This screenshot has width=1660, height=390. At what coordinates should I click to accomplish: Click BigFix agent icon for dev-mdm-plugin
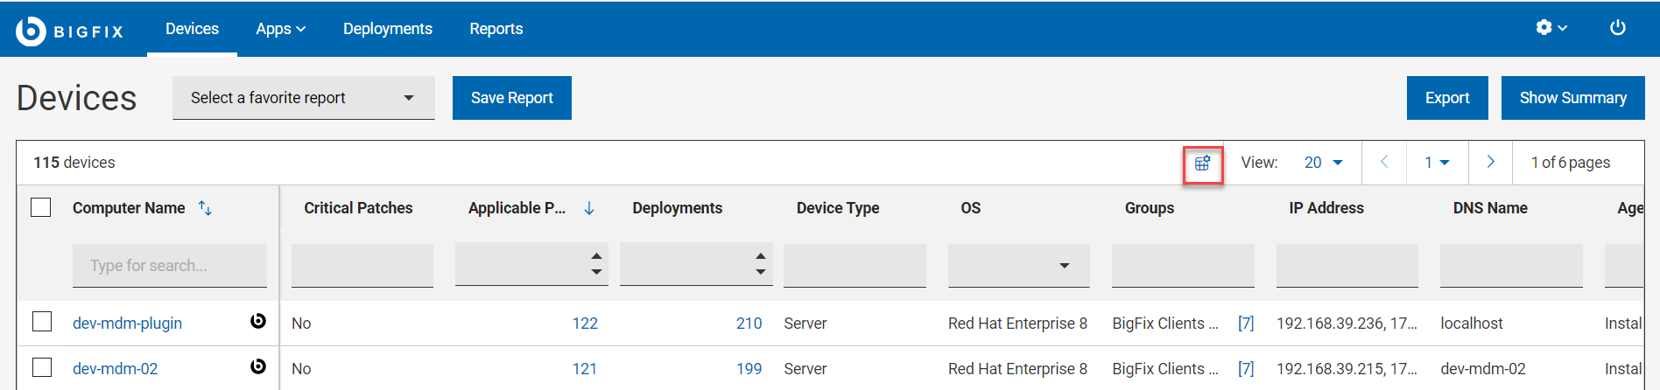[x=257, y=322]
